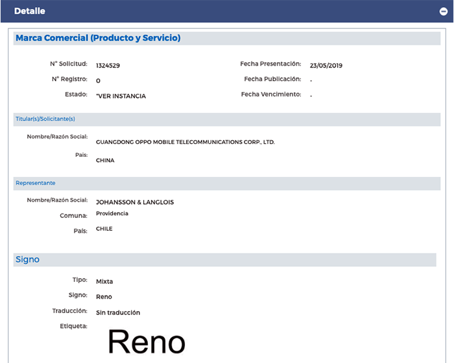This screenshot has height=363, width=454.
Task: Click the Estado label
Action: (76, 95)
